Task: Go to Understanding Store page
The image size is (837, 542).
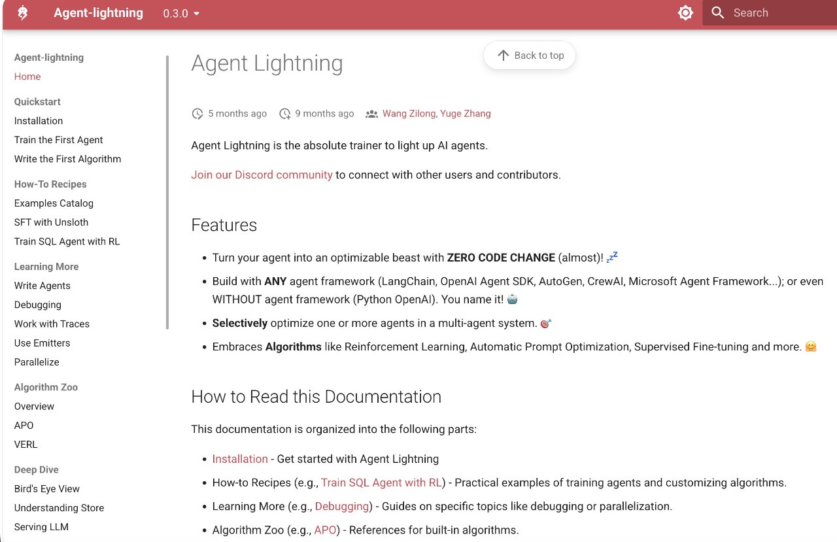Action: 59,508
